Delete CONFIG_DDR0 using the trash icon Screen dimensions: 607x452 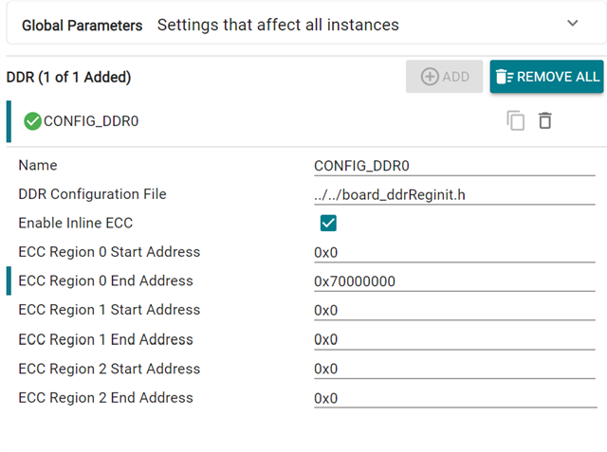545,121
